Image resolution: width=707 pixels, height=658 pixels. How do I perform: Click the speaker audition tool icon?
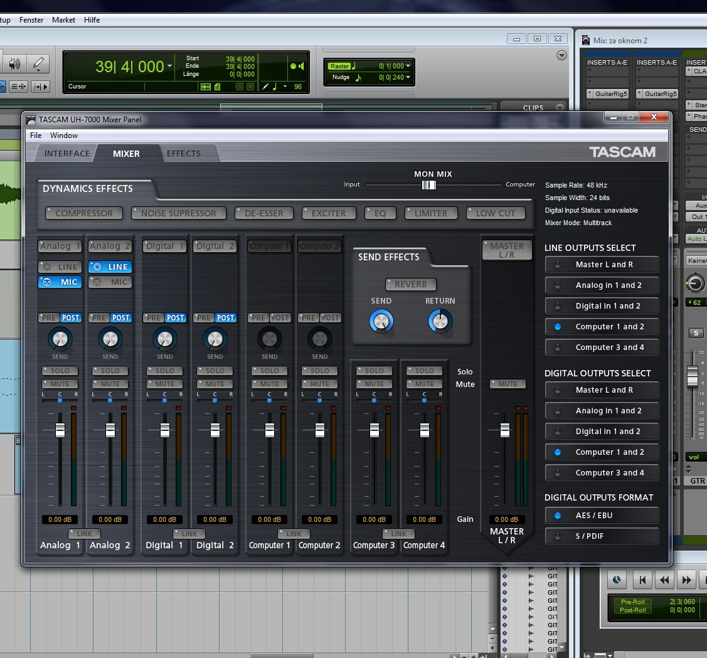[x=14, y=64]
